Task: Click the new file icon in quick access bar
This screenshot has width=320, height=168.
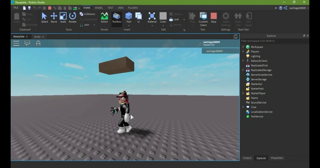Action: pos(24,8)
